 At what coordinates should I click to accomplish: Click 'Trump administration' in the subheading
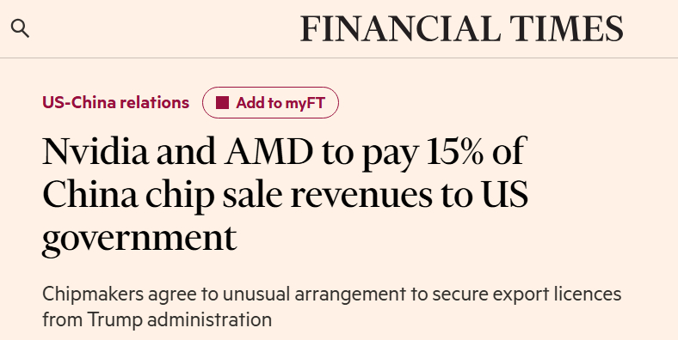point(180,319)
